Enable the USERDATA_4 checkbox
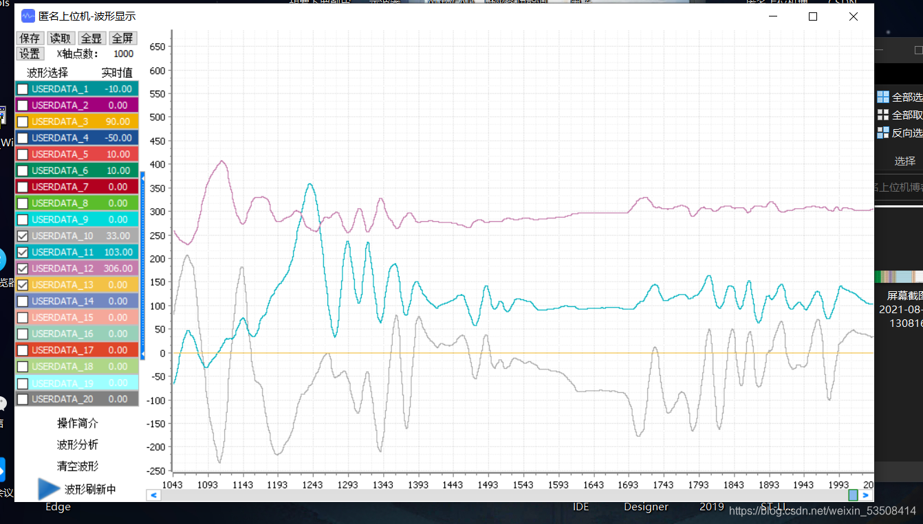 click(x=23, y=138)
